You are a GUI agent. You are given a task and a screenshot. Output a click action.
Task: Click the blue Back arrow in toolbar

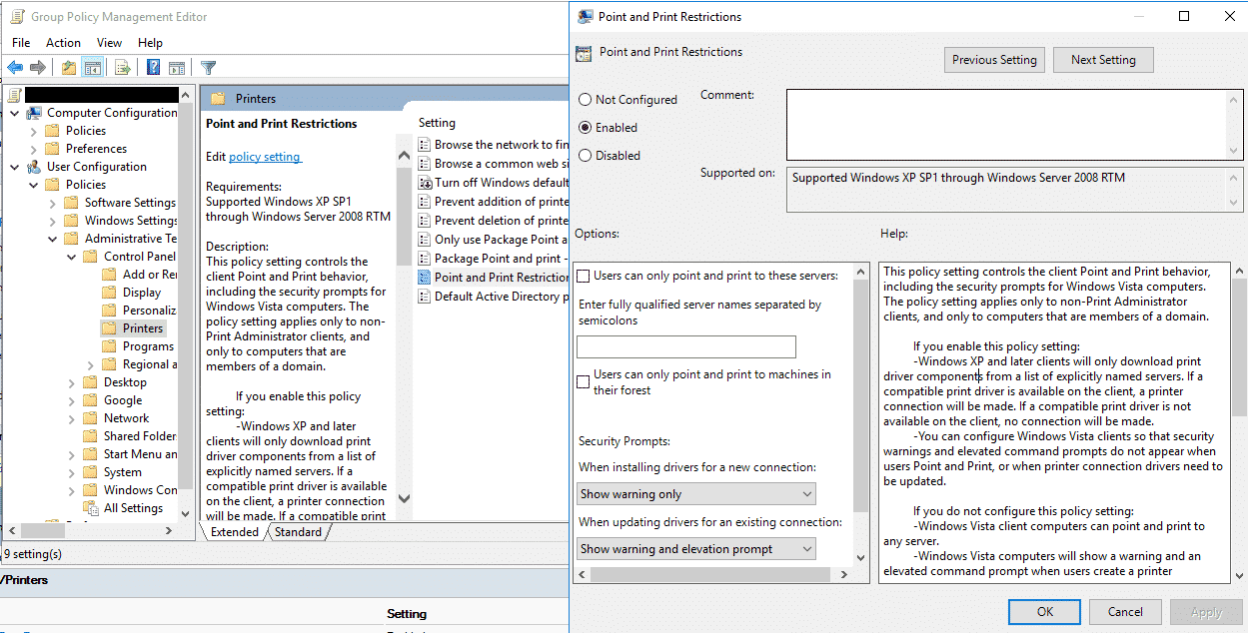tap(15, 68)
